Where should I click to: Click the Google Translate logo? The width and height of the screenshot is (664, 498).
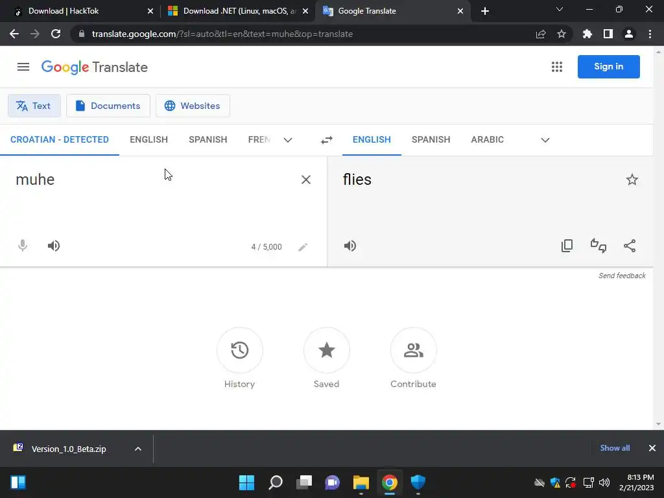[95, 67]
